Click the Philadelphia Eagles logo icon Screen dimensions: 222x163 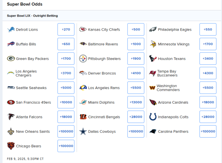click(x=153, y=29)
